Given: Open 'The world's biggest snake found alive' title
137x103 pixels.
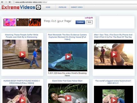Looking at the screenshot, I should [113, 82].
